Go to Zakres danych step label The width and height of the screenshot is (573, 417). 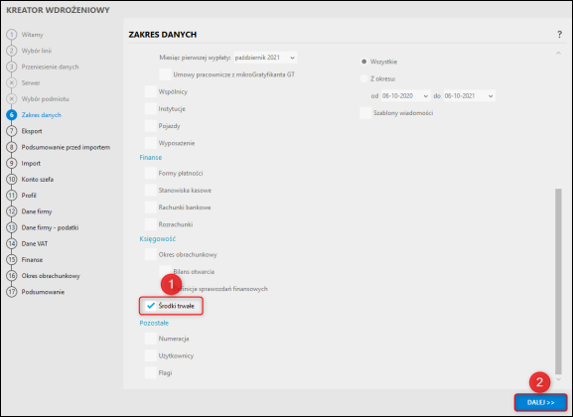(x=42, y=115)
